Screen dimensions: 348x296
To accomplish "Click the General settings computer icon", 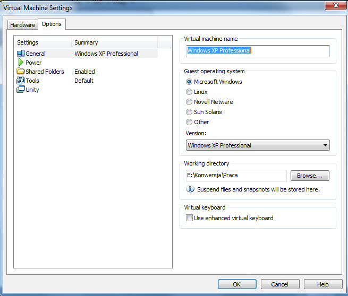I will (21, 54).
